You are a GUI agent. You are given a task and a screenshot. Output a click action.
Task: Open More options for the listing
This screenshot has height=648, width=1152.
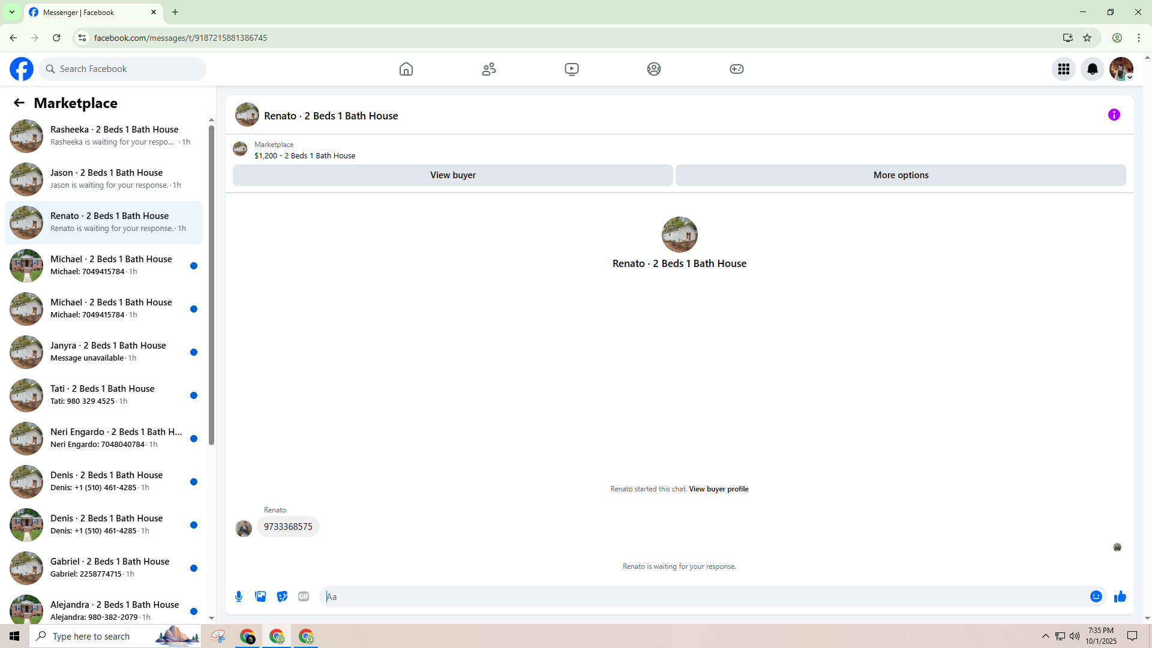[901, 175]
